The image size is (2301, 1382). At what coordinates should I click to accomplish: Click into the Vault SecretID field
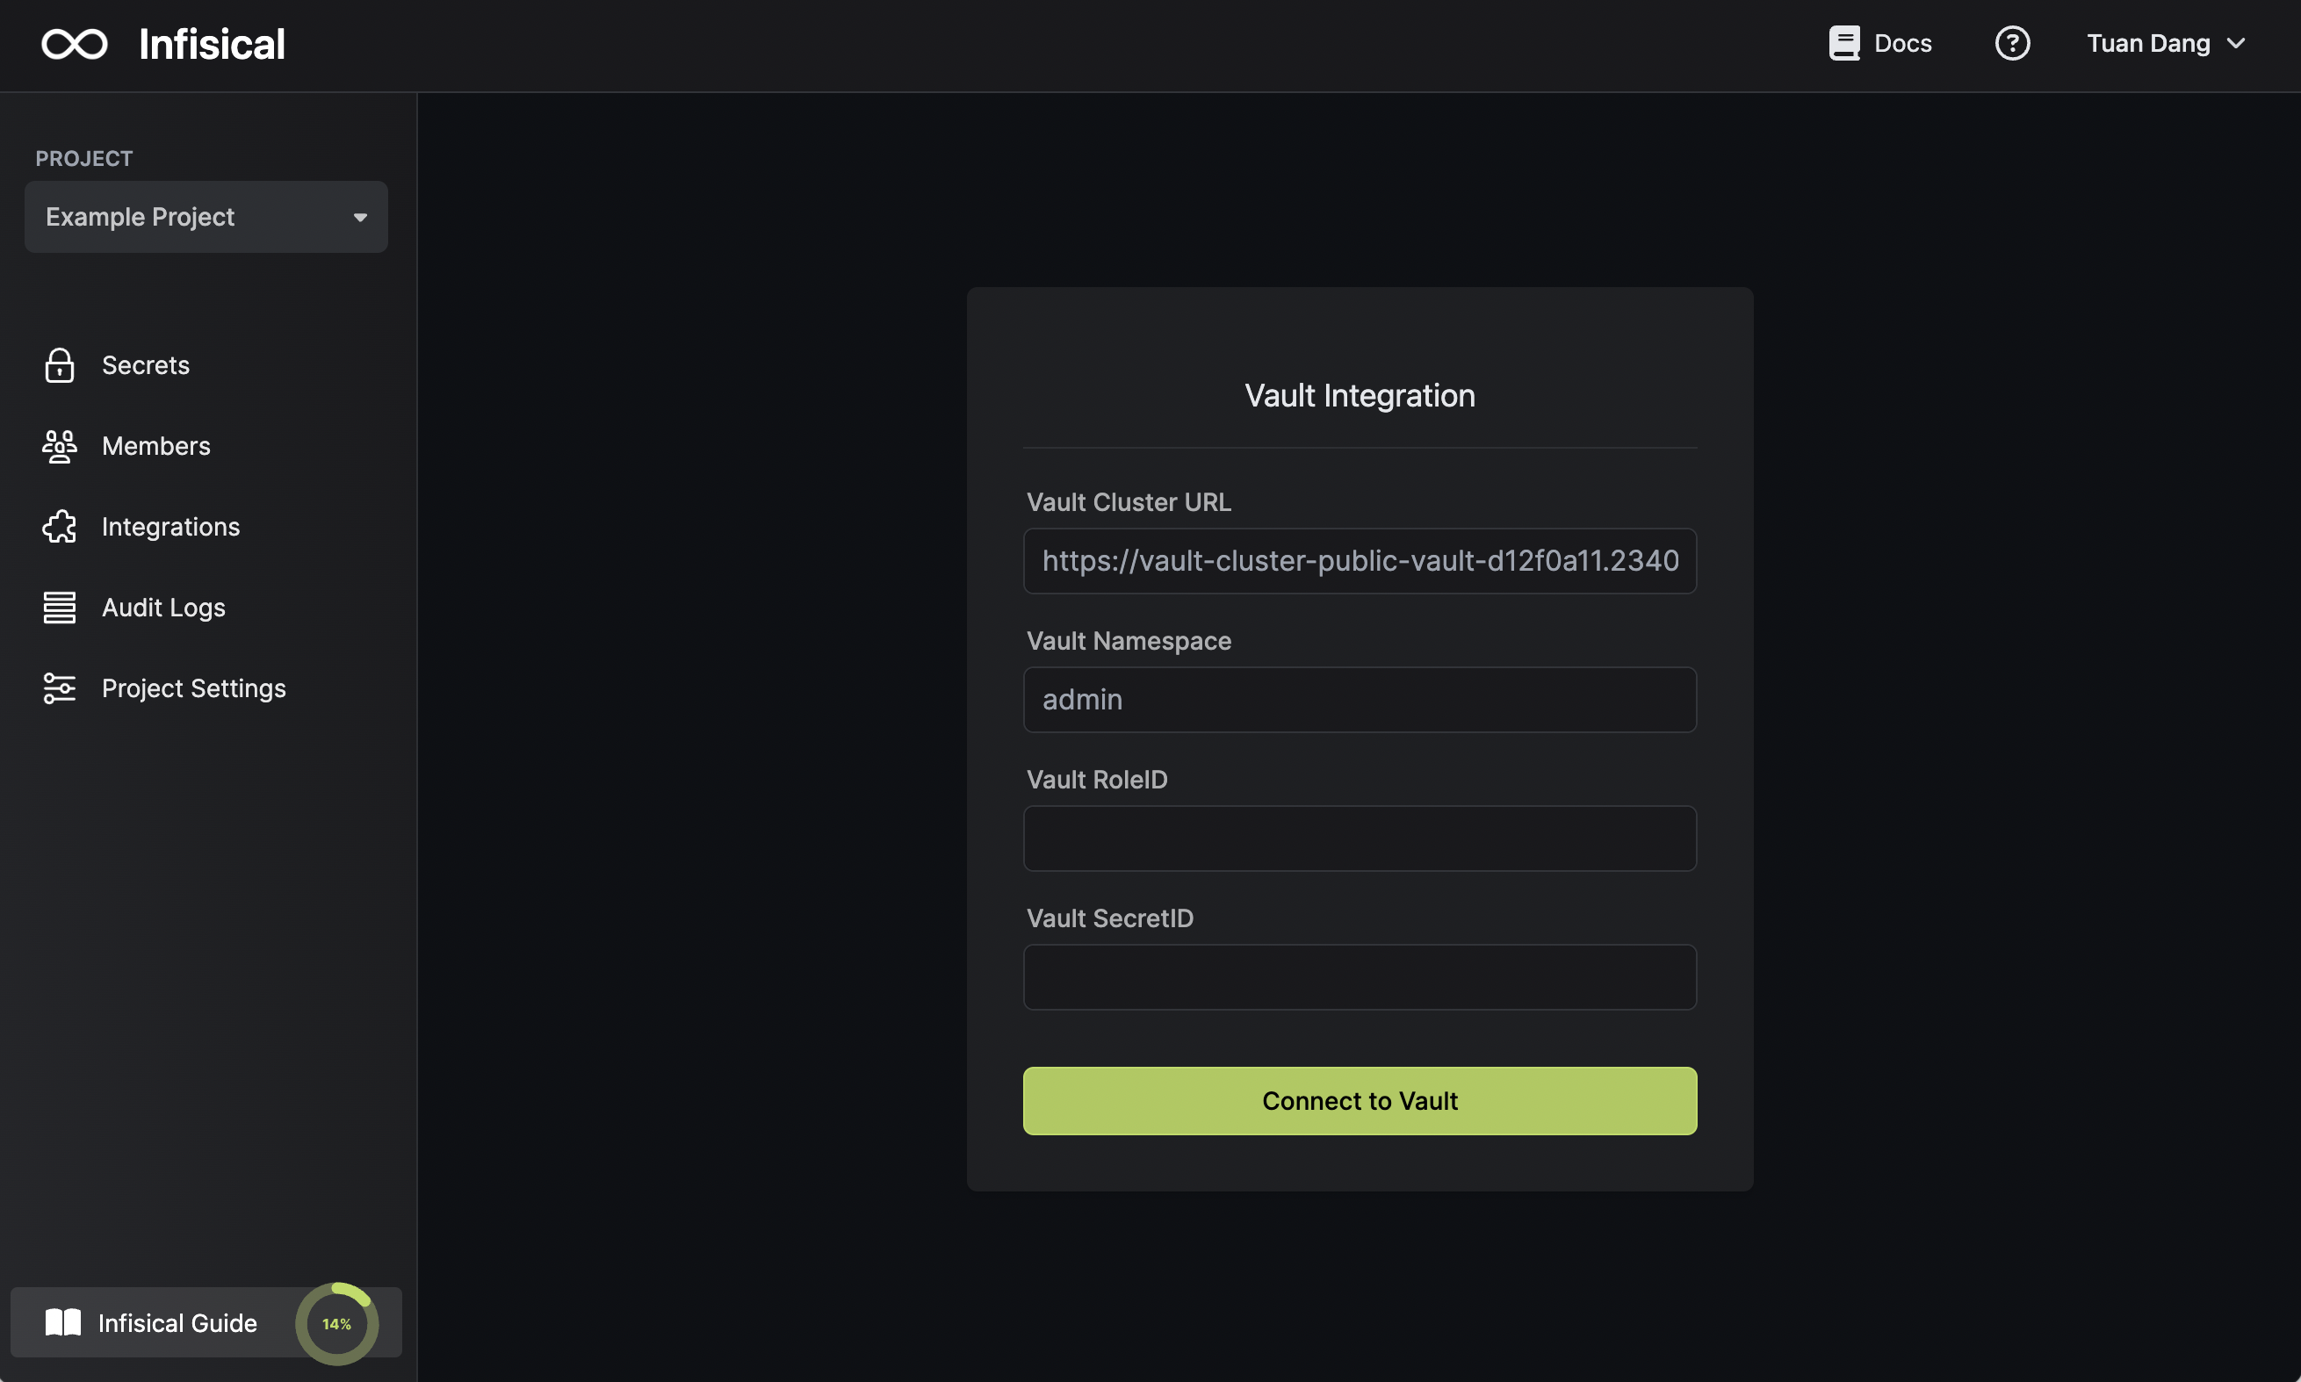tap(1360, 977)
